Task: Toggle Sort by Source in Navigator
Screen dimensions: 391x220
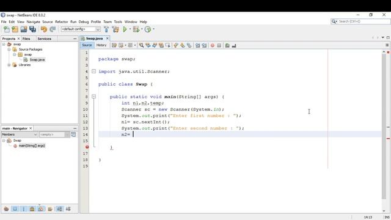Action: click(x=68, y=209)
